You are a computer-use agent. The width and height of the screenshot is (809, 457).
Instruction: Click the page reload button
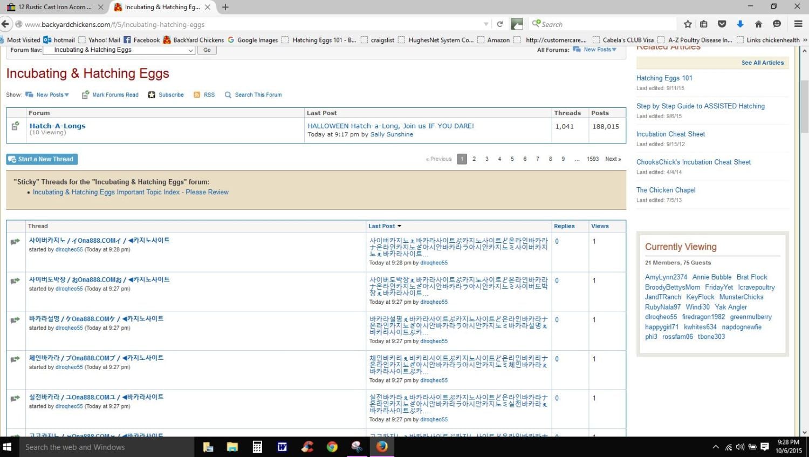tap(500, 24)
